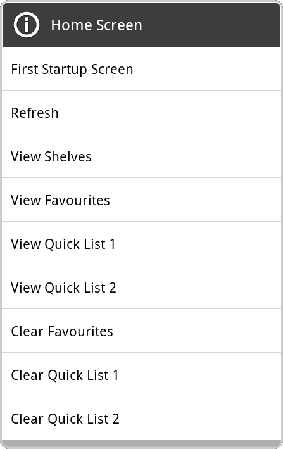Screen dimensions: 283x449
Task: Click the number 2 in Clear Quick List 2
Action: tap(116, 419)
